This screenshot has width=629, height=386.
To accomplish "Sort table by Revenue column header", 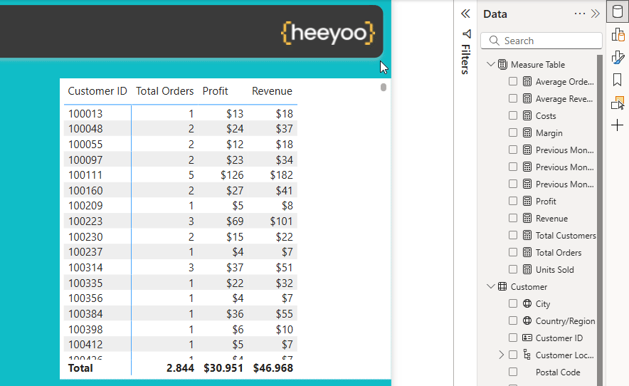I will pyautogui.click(x=272, y=91).
